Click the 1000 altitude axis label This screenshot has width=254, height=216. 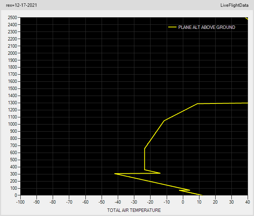point(12,124)
